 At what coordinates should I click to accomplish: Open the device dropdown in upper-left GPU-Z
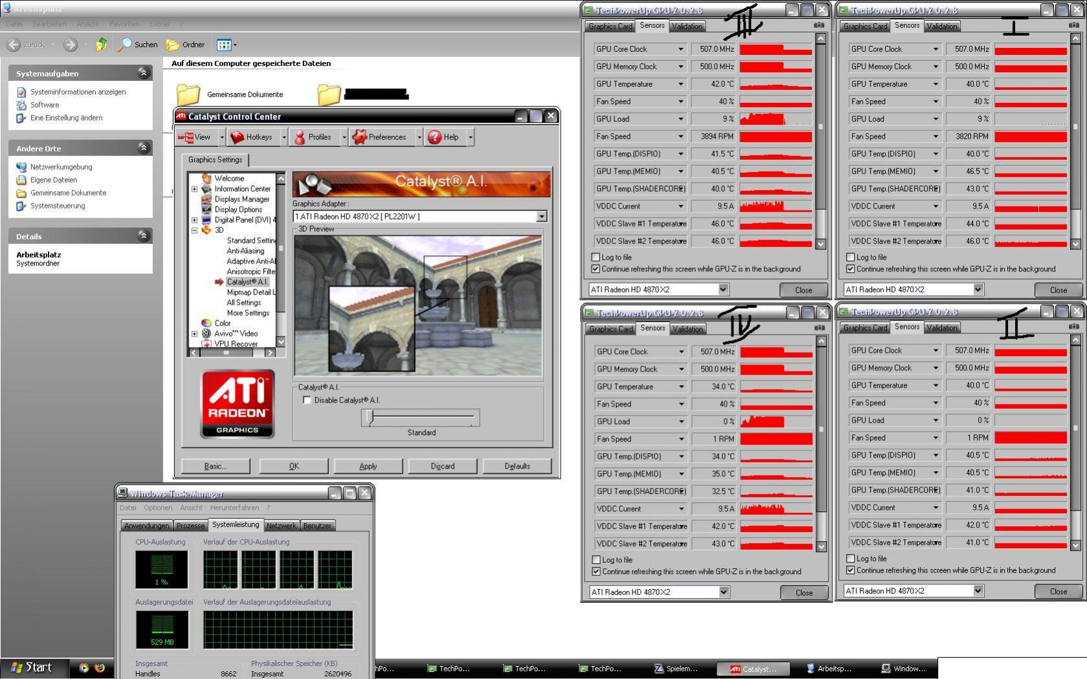tap(723, 289)
